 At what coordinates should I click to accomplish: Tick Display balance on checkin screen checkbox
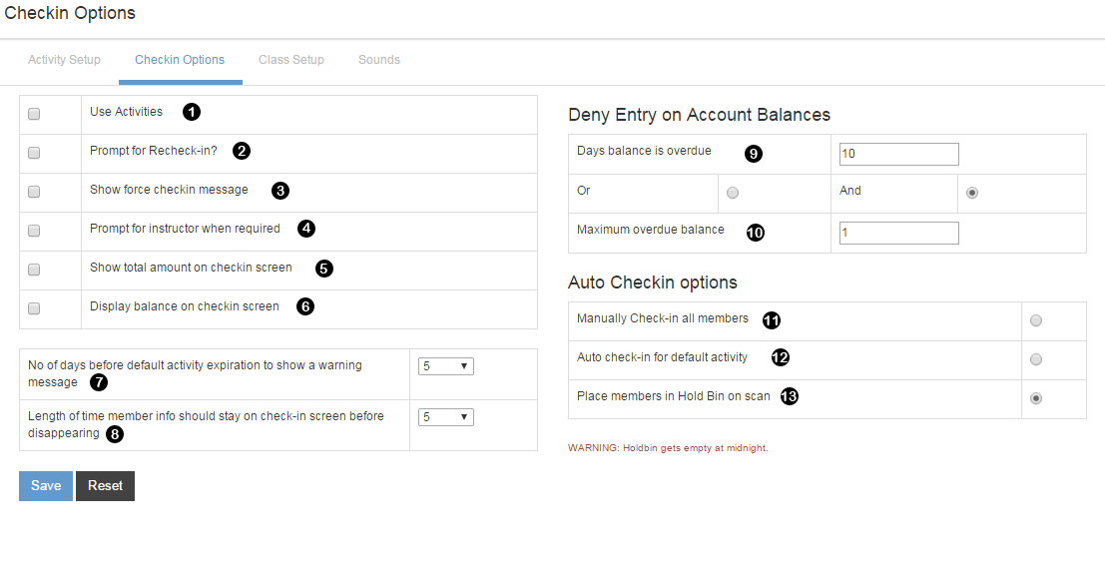tap(34, 308)
